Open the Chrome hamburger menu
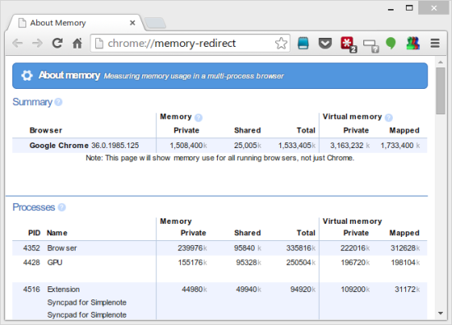Screen dimensions: 452x325 pyautogui.click(x=435, y=44)
